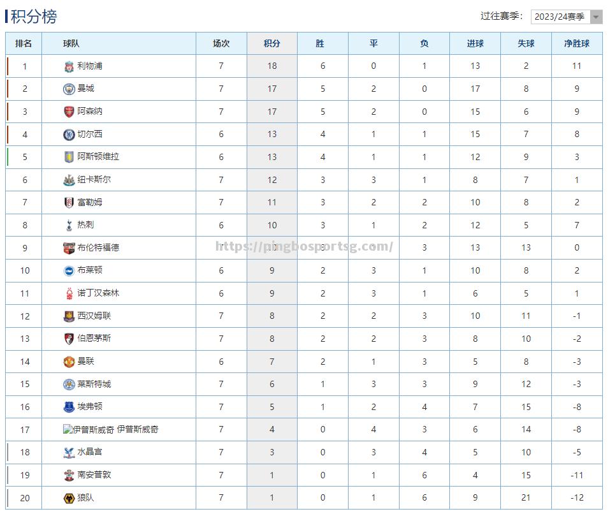The height and width of the screenshot is (514, 608).
Task: Click the Everton crest beside 埃弗顿
Action: pyautogui.click(x=69, y=407)
